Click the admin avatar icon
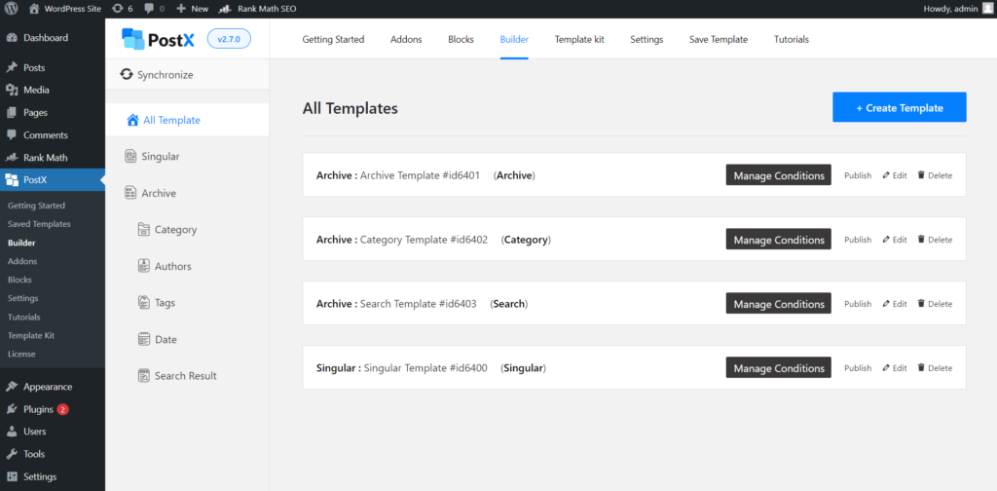997x491 pixels. click(987, 9)
